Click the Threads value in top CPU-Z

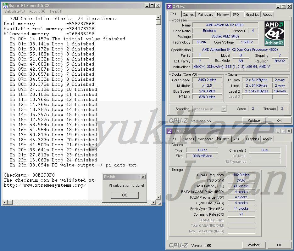coord(282,108)
